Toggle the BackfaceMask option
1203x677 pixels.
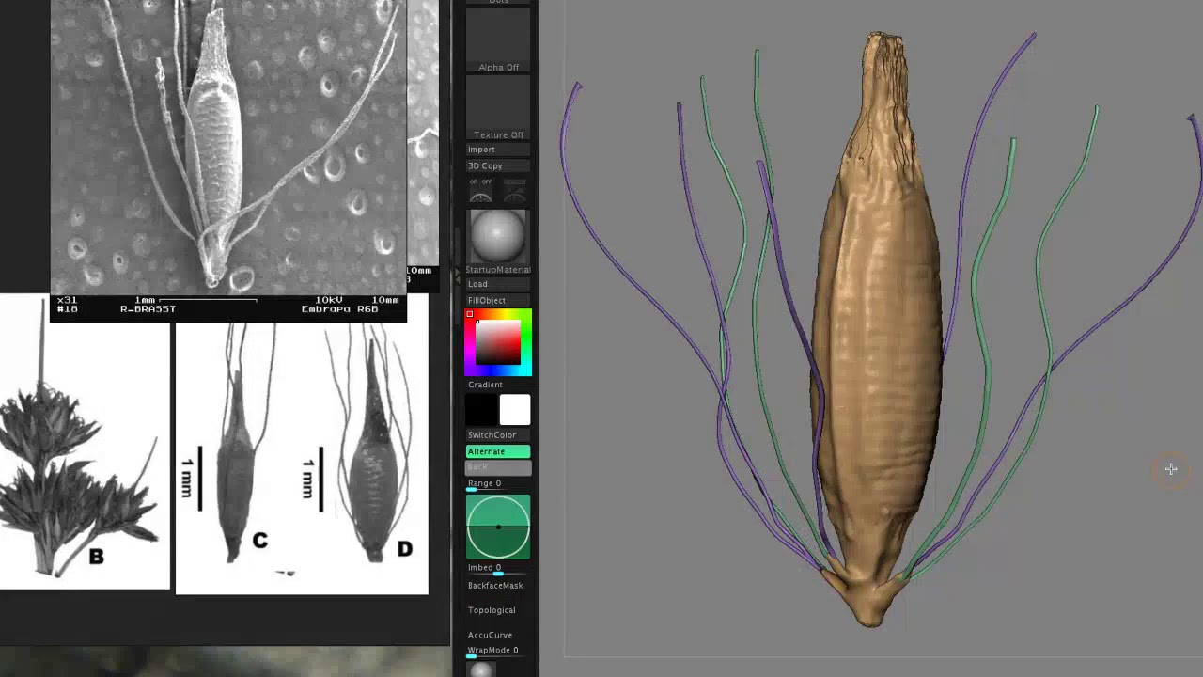[498, 586]
